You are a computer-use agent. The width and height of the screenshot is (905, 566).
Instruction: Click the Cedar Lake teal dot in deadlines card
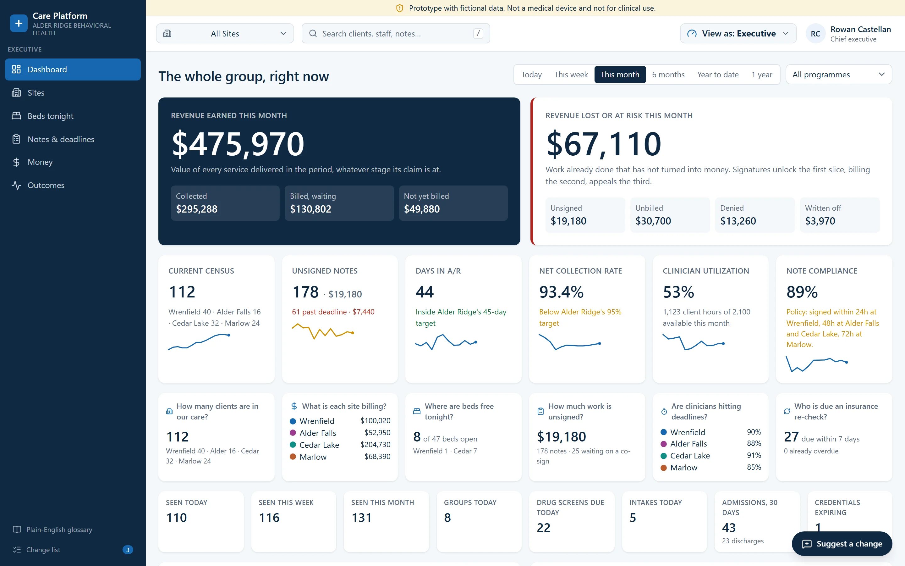tap(664, 456)
